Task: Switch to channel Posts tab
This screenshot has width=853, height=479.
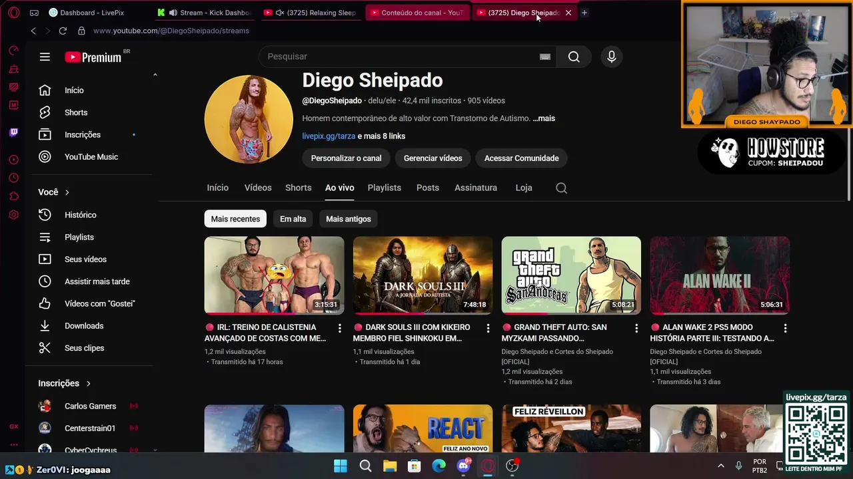Action: (x=428, y=188)
